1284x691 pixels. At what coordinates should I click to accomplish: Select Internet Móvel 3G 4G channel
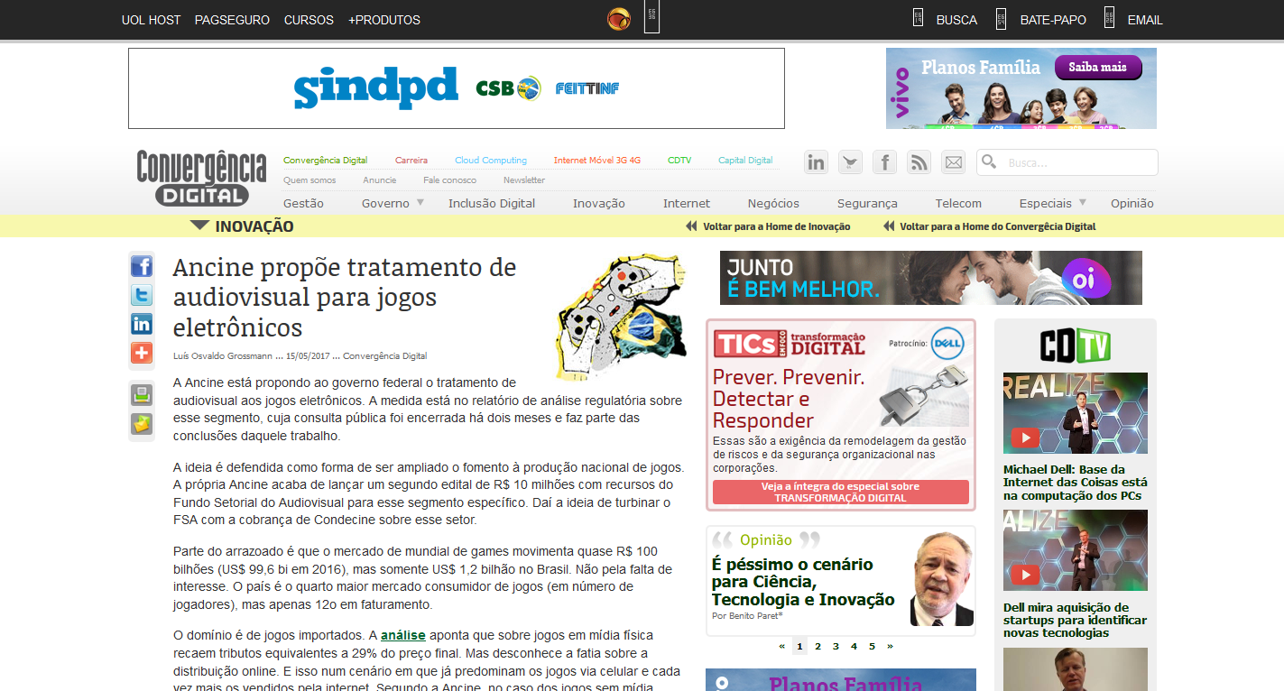tap(597, 161)
